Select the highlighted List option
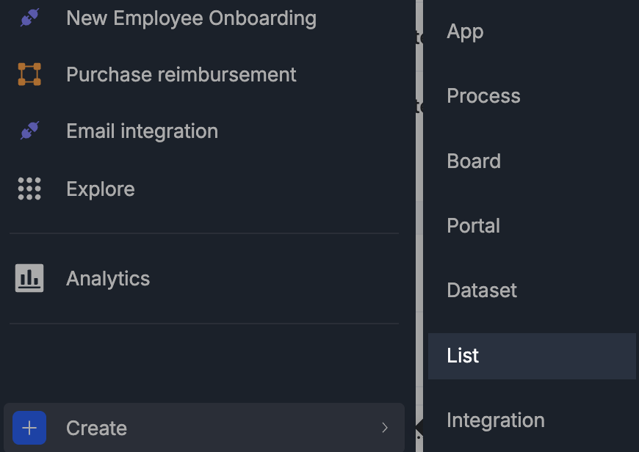This screenshot has width=639, height=452. 463,356
